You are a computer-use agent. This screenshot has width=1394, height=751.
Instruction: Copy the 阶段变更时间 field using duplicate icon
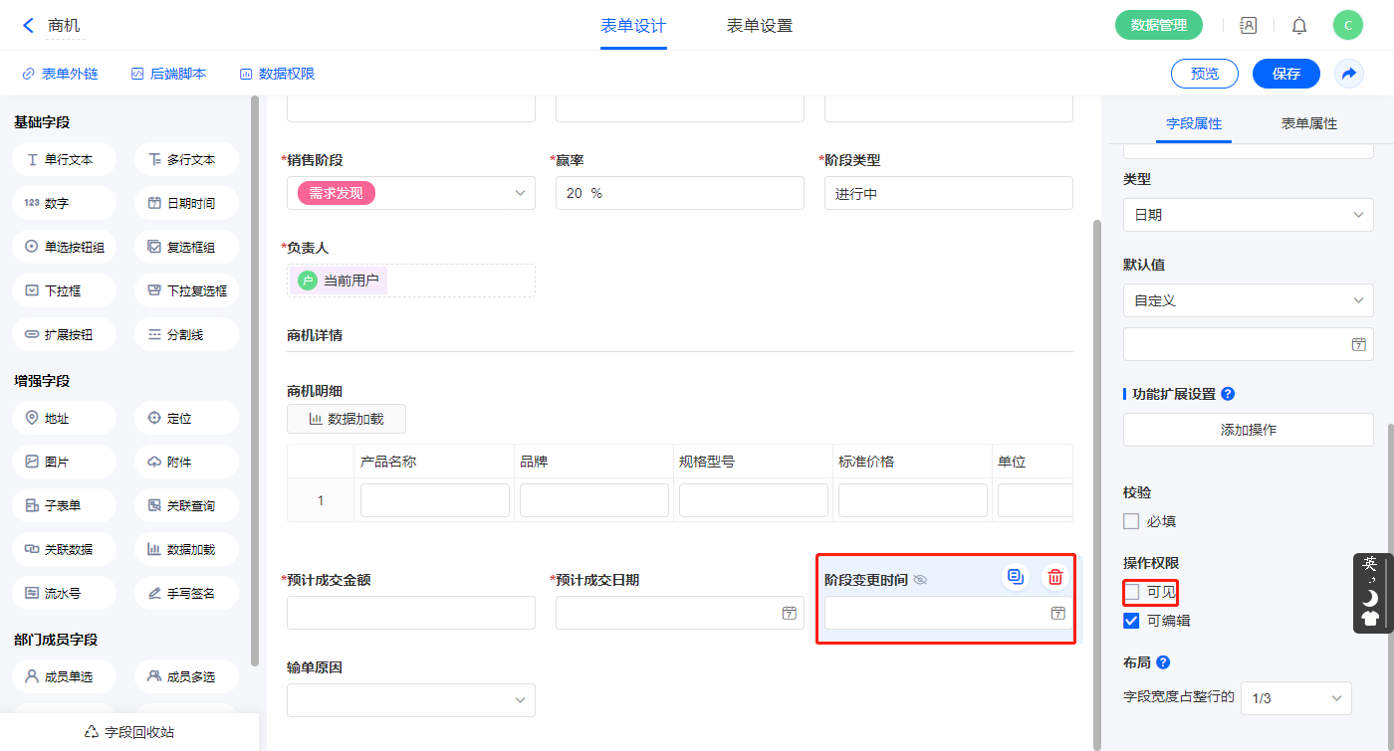click(1015, 577)
